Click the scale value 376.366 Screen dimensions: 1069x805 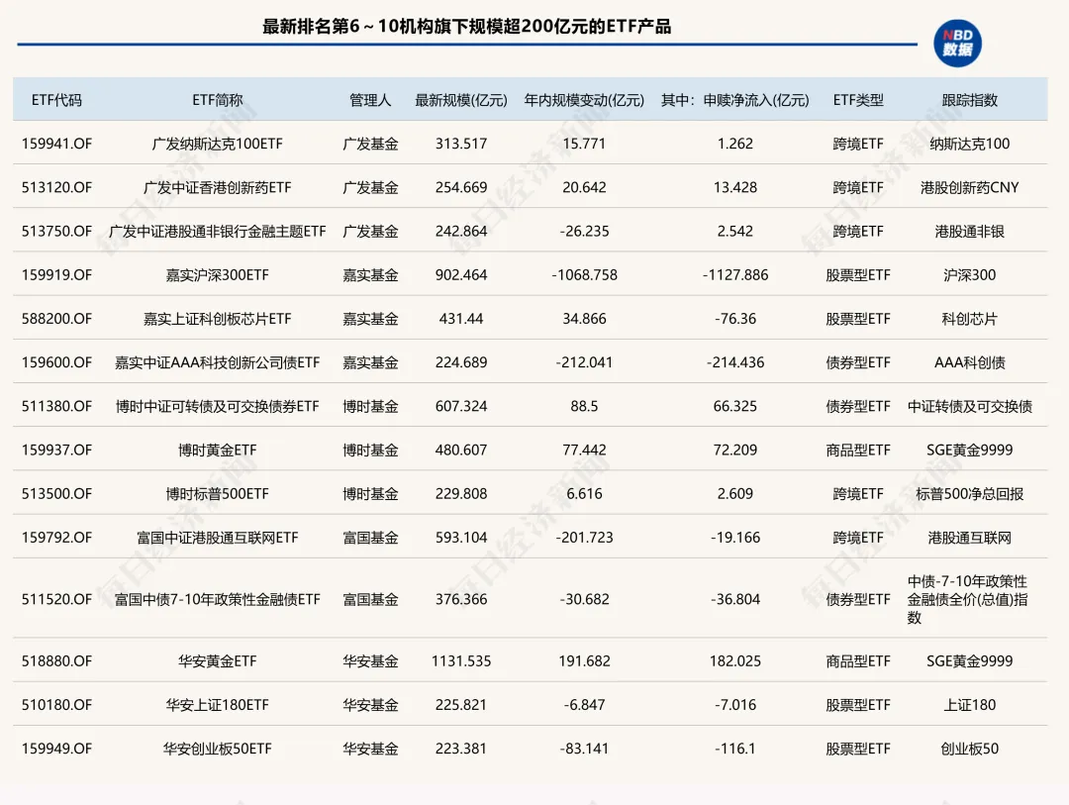[461, 599]
